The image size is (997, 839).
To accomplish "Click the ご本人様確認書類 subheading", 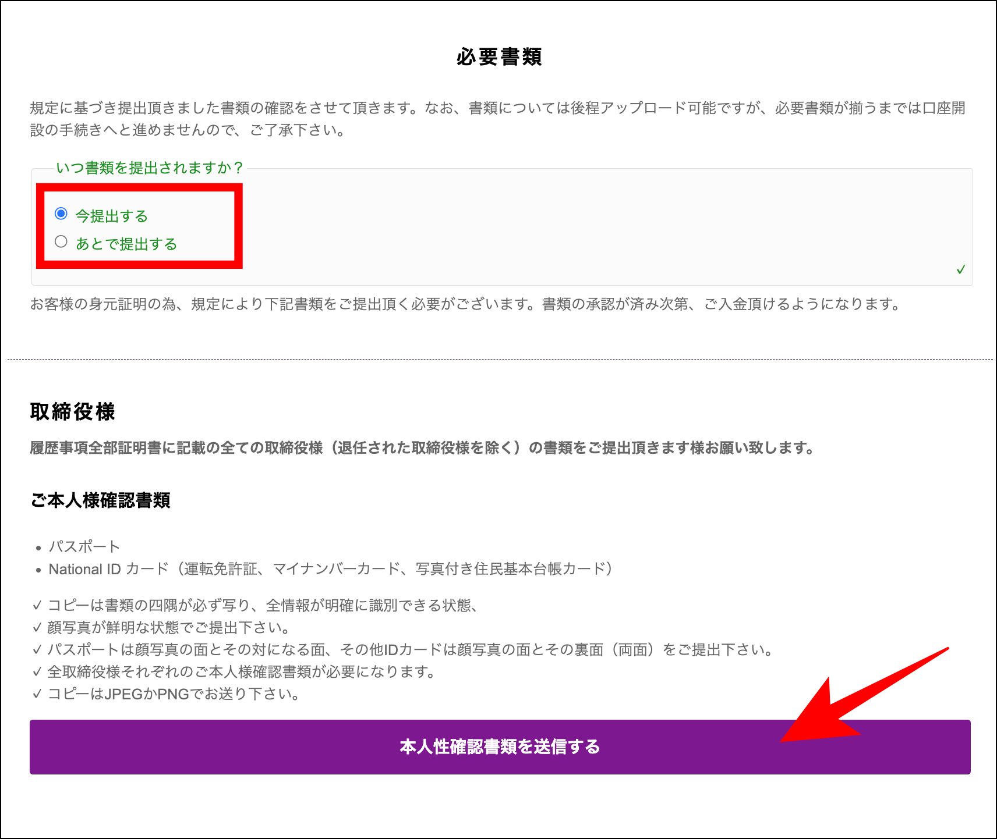I will pos(100,500).
